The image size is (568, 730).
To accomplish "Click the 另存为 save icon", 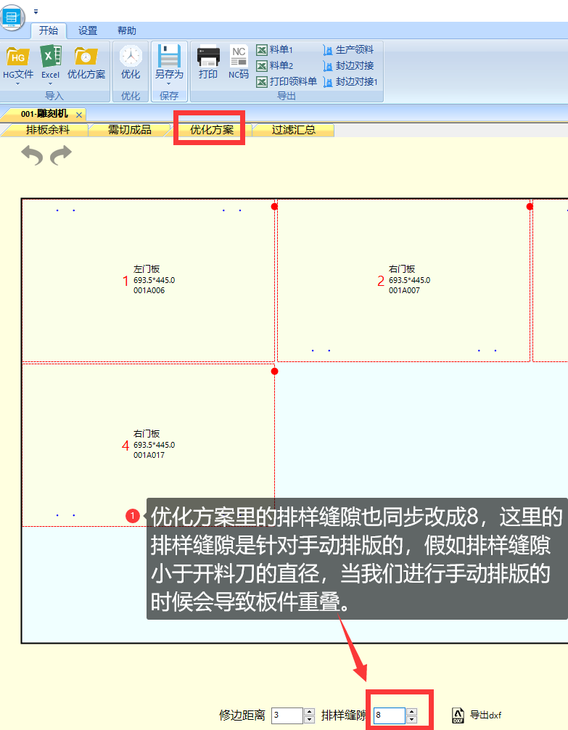I will [169, 57].
